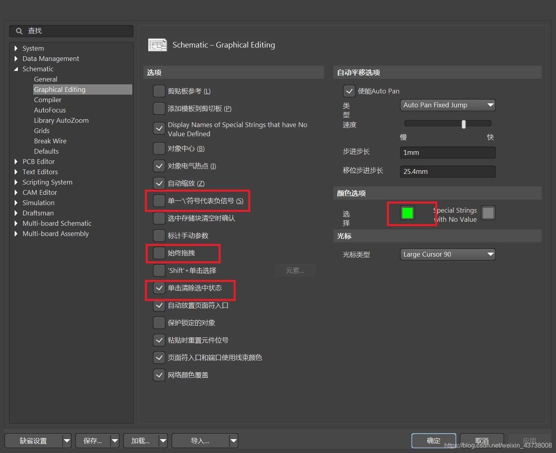
Task: Expand Draftsman tree node
Action: (x=16, y=213)
